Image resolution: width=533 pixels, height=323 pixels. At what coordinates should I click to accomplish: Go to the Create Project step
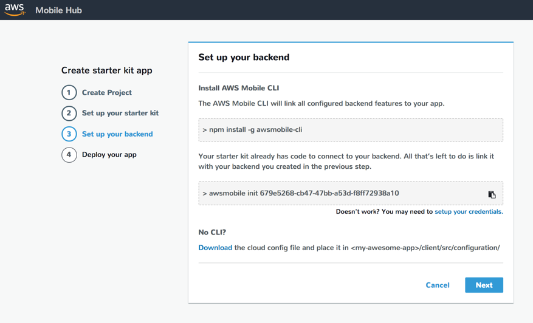(107, 92)
